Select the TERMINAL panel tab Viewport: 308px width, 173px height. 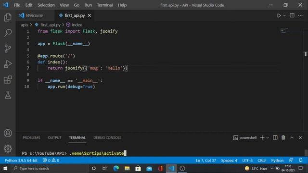pyautogui.click(x=77, y=138)
